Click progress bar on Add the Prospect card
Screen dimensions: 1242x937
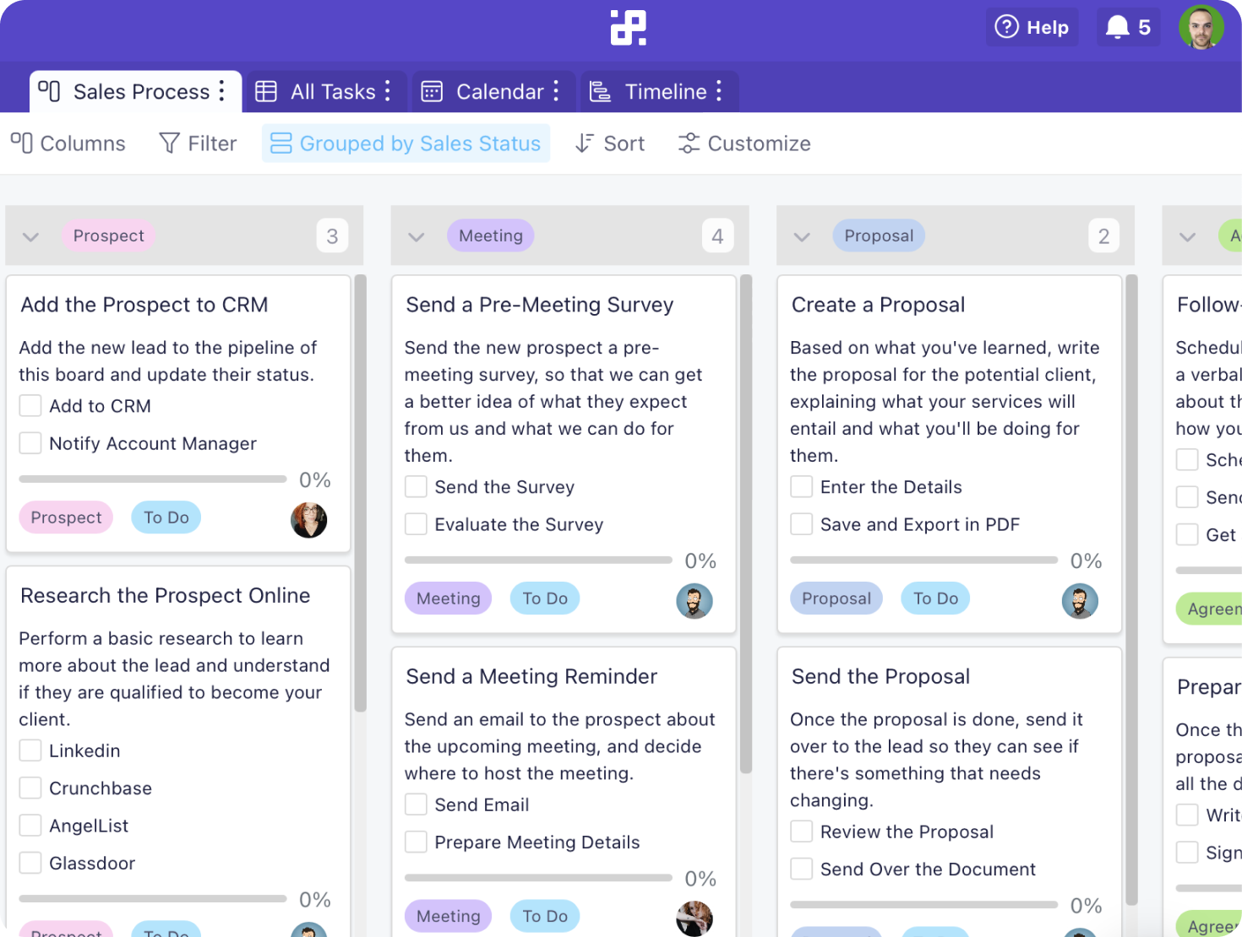153,479
